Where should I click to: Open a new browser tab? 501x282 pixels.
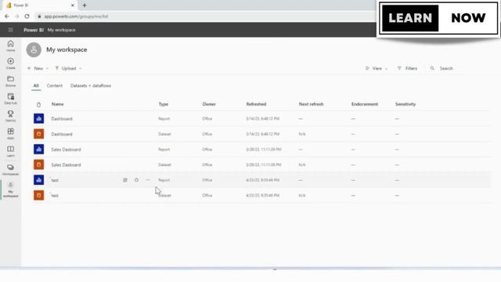coord(85,5)
